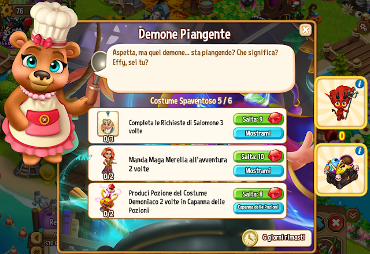Click Mostrami for the Salomone requests task
370x254 pixels.
pyautogui.click(x=258, y=133)
